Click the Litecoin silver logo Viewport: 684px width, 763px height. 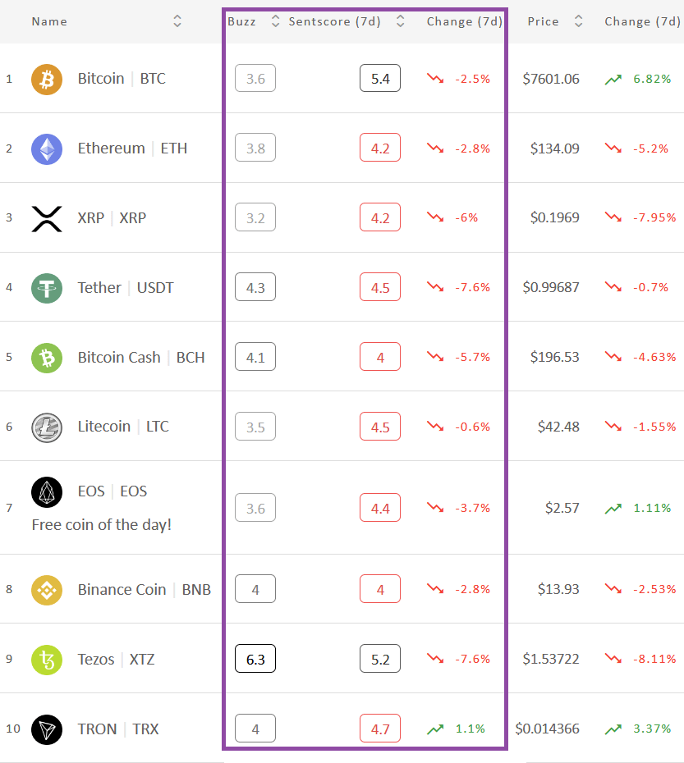click(x=47, y=427)
